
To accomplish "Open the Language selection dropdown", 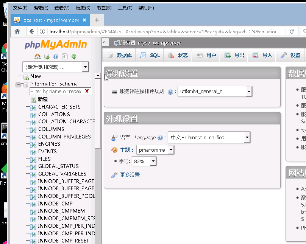I will point(209,137).
